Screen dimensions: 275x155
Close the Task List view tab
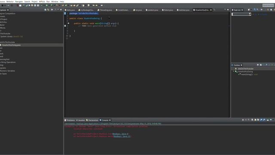(x=242, y=10)
